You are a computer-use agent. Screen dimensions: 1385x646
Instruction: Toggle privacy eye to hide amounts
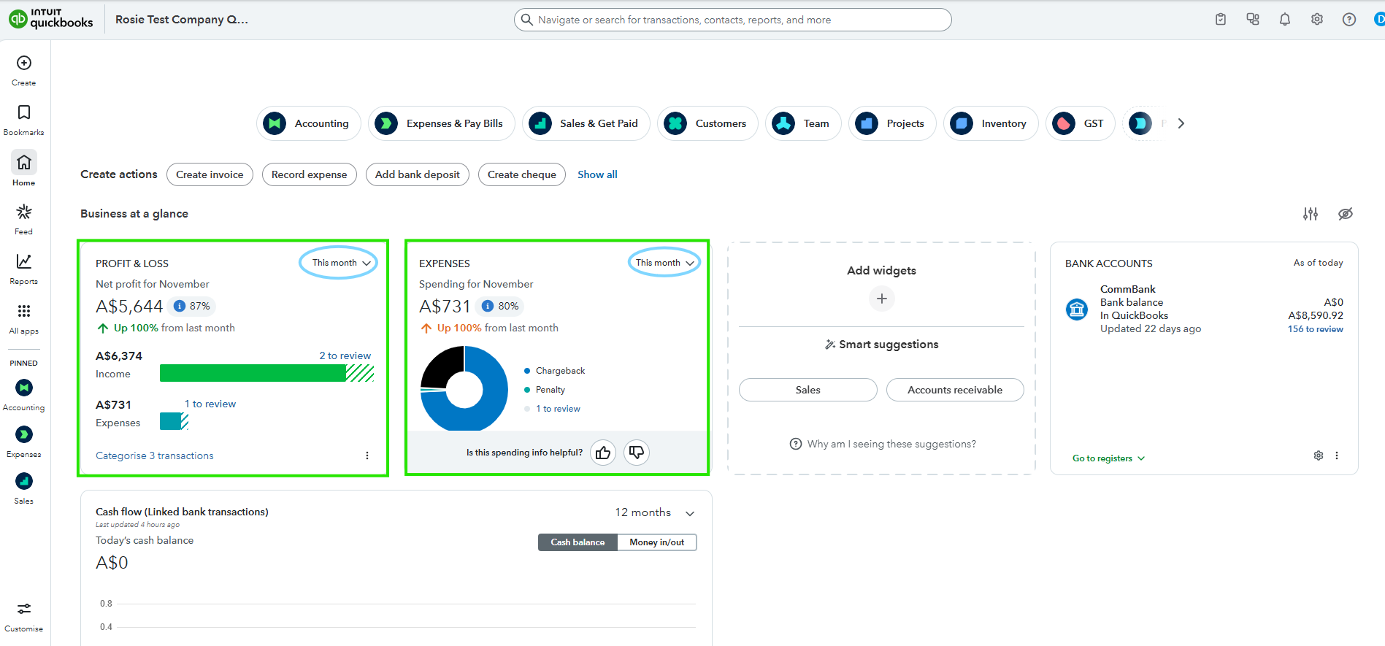pyautogui.click(x=1345, y=214)
